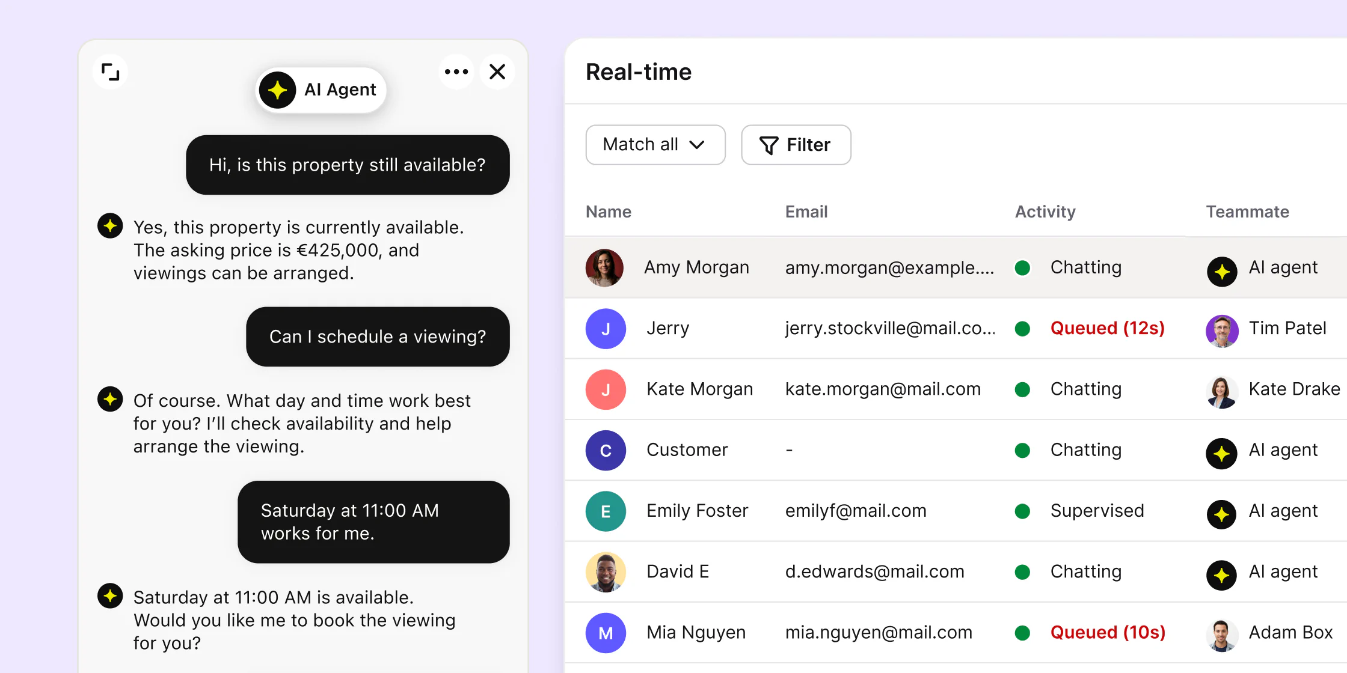The height and width of the screenshot is (673, 1347).
Task: Click the dash email cell in Customer row
Action: (789, 450)
